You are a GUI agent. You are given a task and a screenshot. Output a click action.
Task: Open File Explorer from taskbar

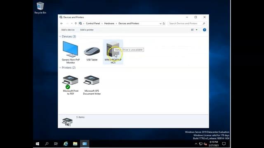[75, 144]
